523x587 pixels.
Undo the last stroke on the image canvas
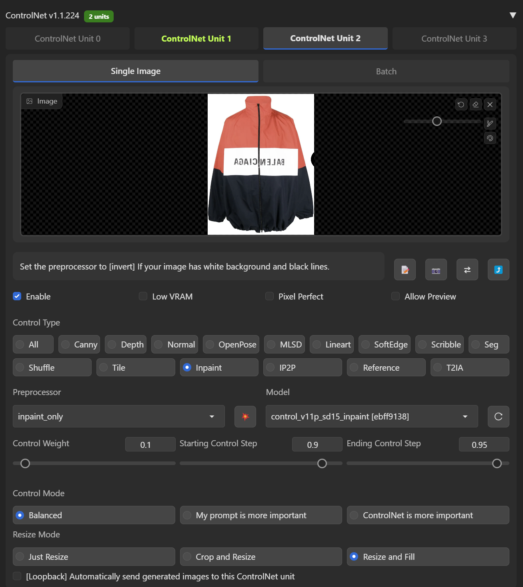click(x=461, y=105)
